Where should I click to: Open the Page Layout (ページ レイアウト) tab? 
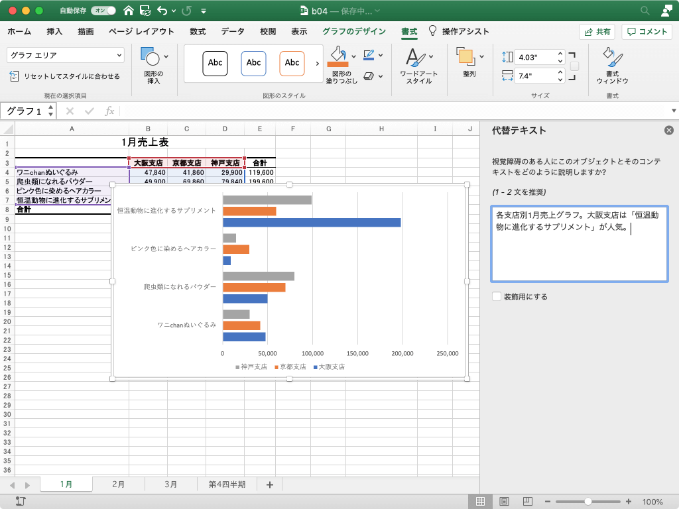141,31
